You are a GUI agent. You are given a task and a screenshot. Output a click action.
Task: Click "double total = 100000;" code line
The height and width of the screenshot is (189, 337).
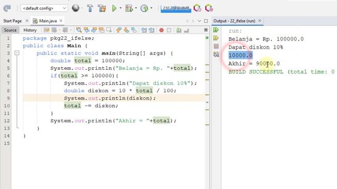[87, 61]
